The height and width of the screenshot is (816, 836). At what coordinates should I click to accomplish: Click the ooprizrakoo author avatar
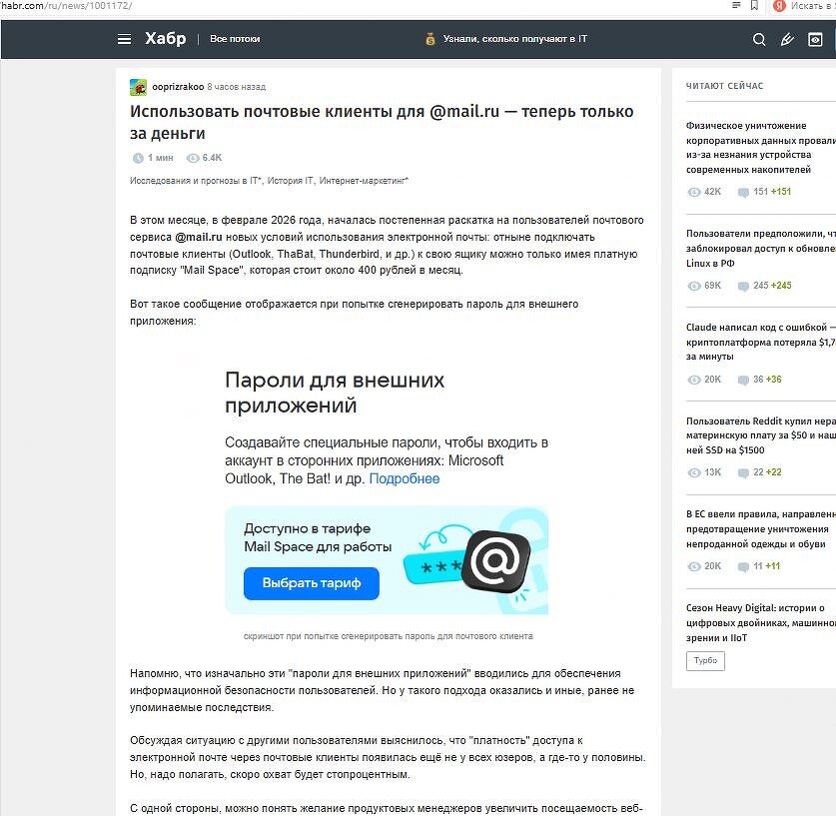138,87
